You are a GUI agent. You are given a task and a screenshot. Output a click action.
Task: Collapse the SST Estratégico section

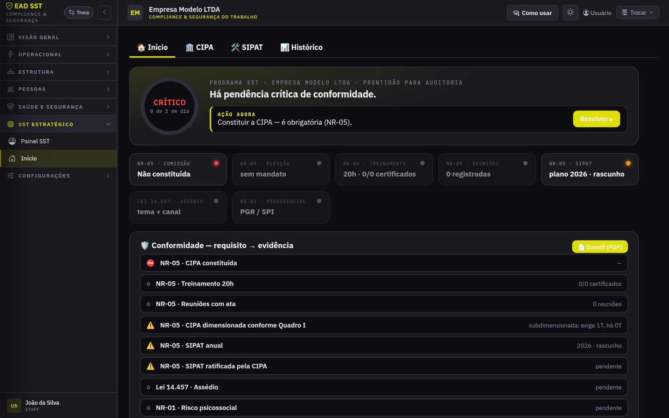[x=58, y=124]
